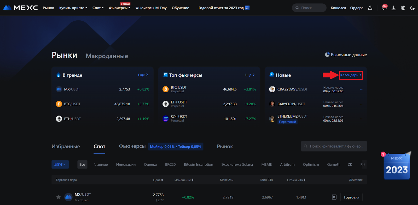The height and width of the screenshot is (205, 418).
Task: Open the Рынок menu item in the header
Action: coord(48,8)
